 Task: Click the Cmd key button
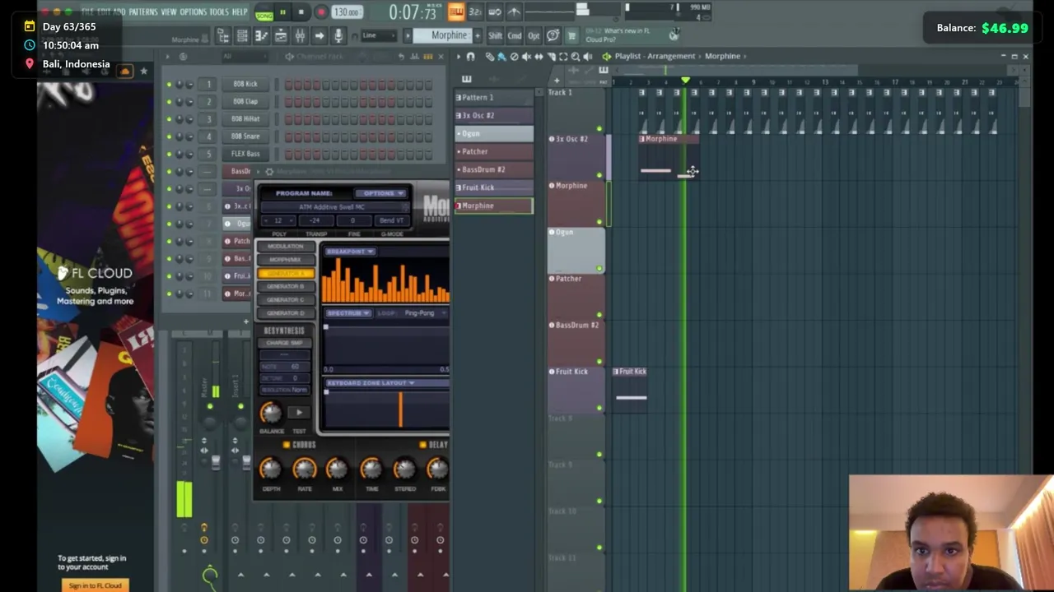coord(515,35)
